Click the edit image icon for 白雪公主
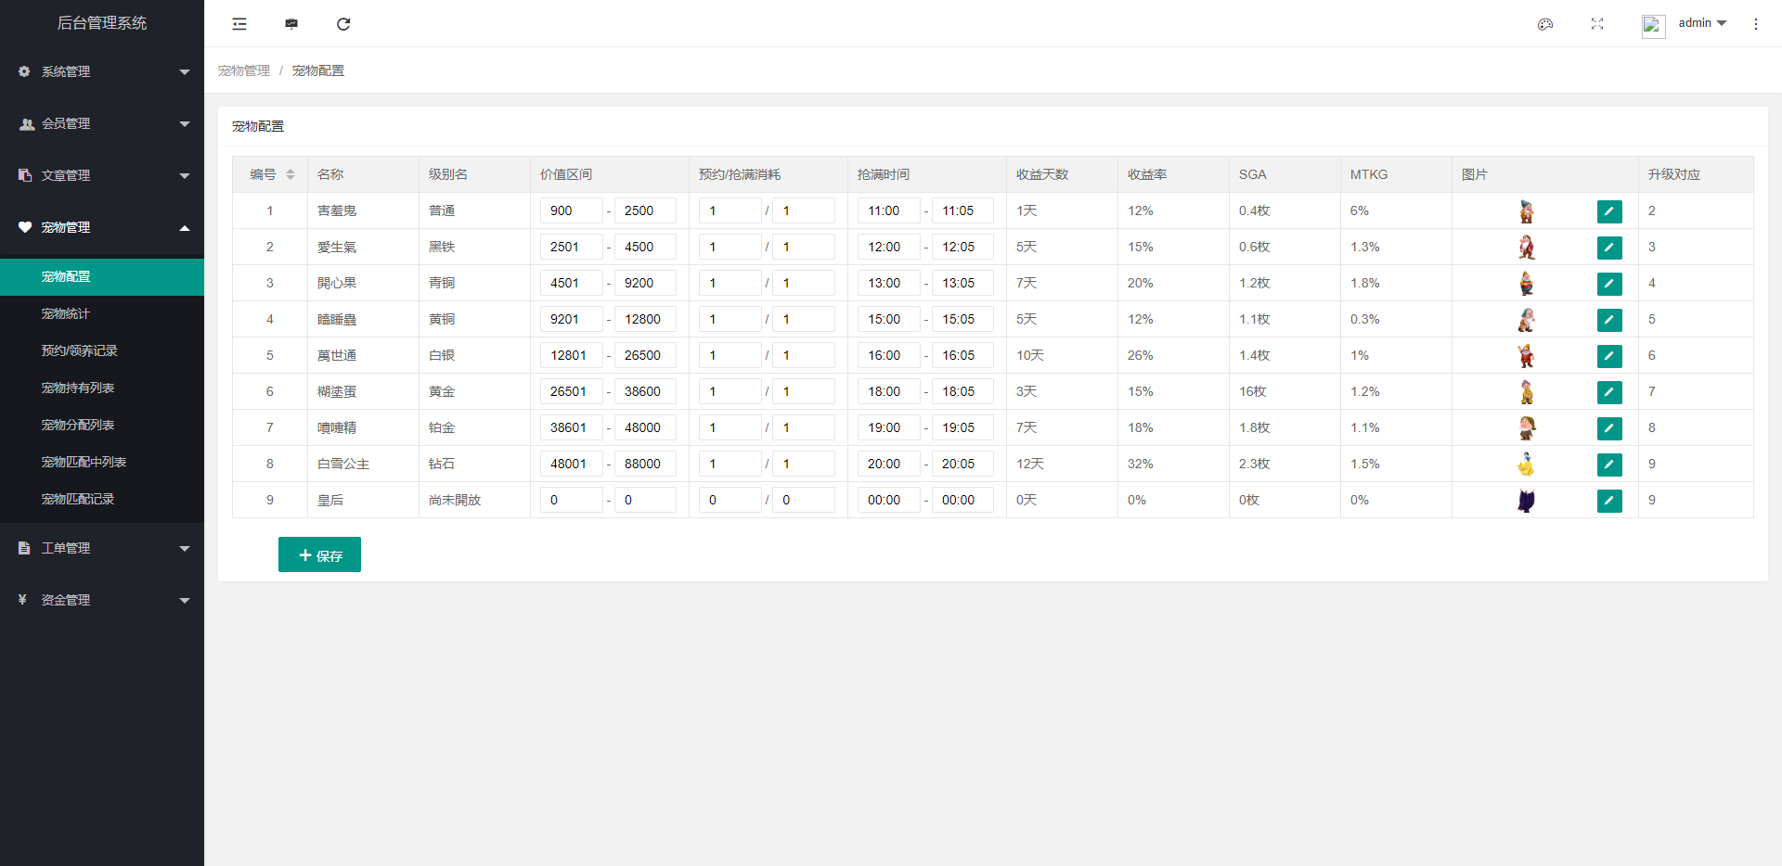 click(x=1609, y=465)
